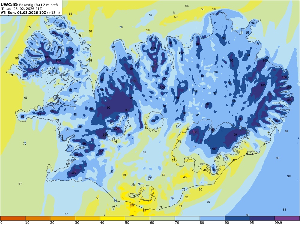Select the map value 91

point(67,130)
